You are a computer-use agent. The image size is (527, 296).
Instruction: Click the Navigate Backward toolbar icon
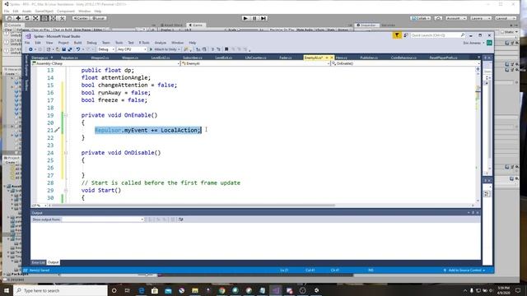point(30,49)
